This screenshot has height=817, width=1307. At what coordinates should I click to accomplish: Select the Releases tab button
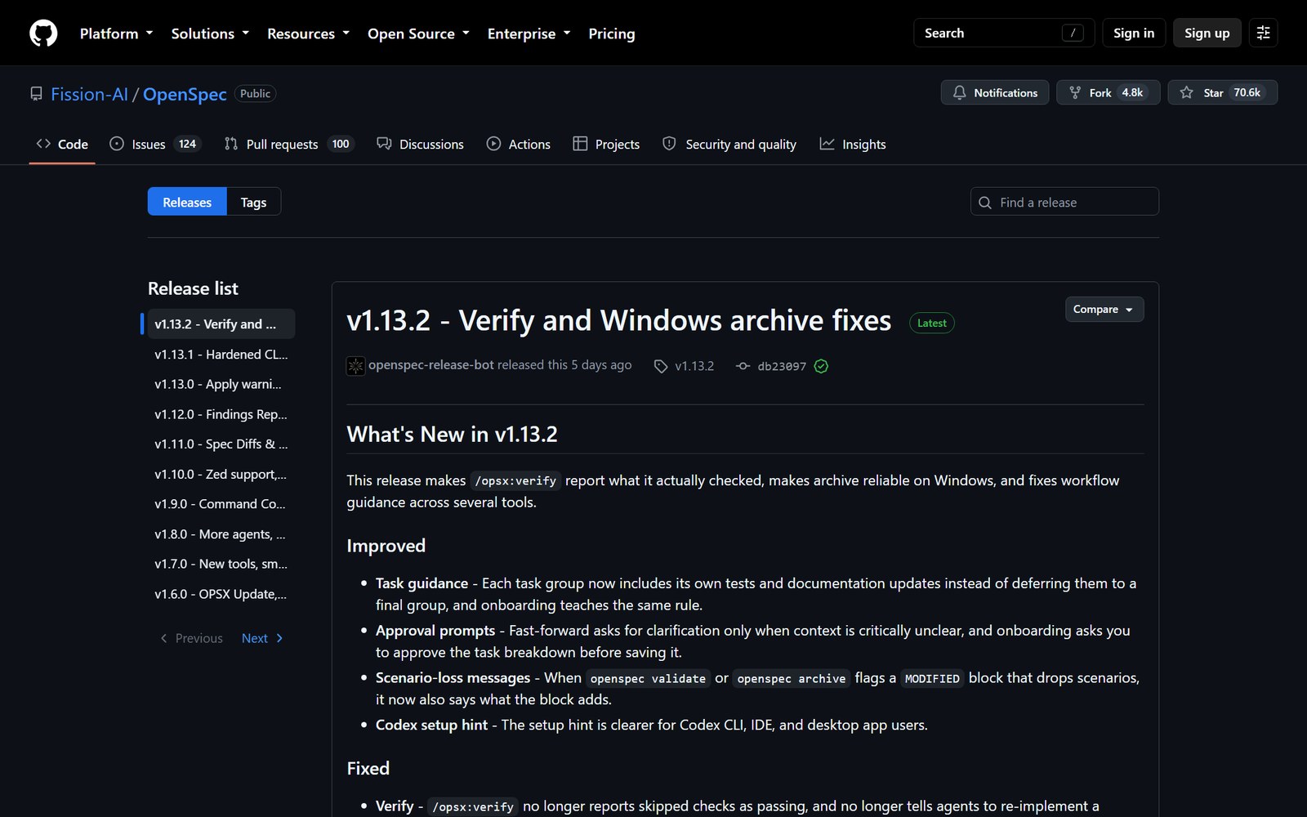pos(187,202)
